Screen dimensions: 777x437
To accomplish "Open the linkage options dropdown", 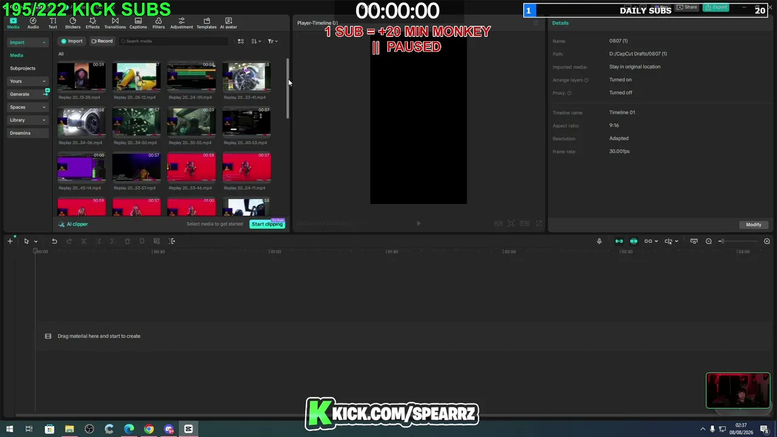I will (656, 242).
